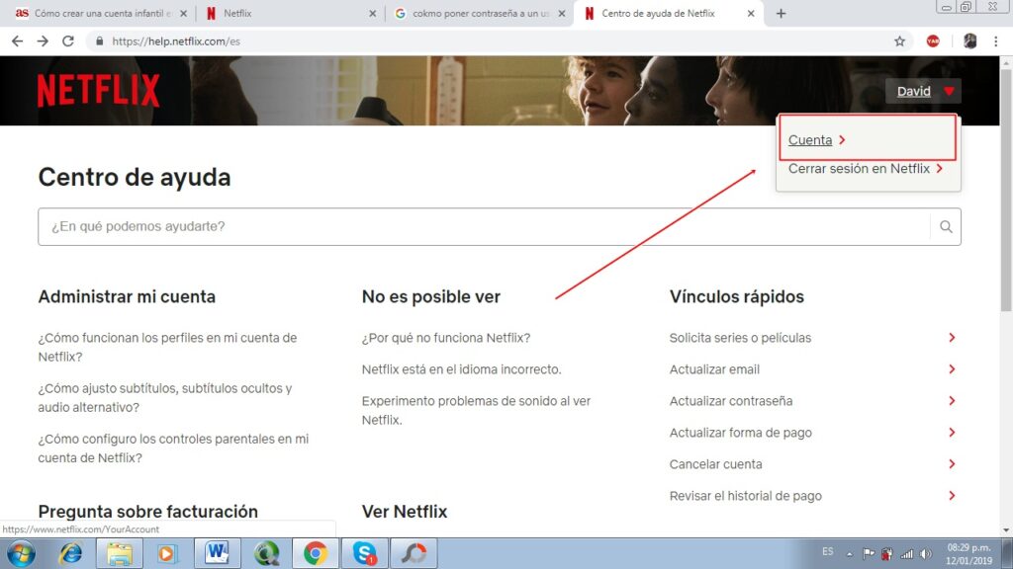Click chevron next to 'Actualizar email'
Image resolution: width=1013 pixels, height=569 pixels.
tap(952, 369)
